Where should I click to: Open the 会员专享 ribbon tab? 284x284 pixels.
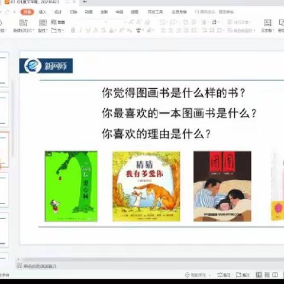click(179, 12)
